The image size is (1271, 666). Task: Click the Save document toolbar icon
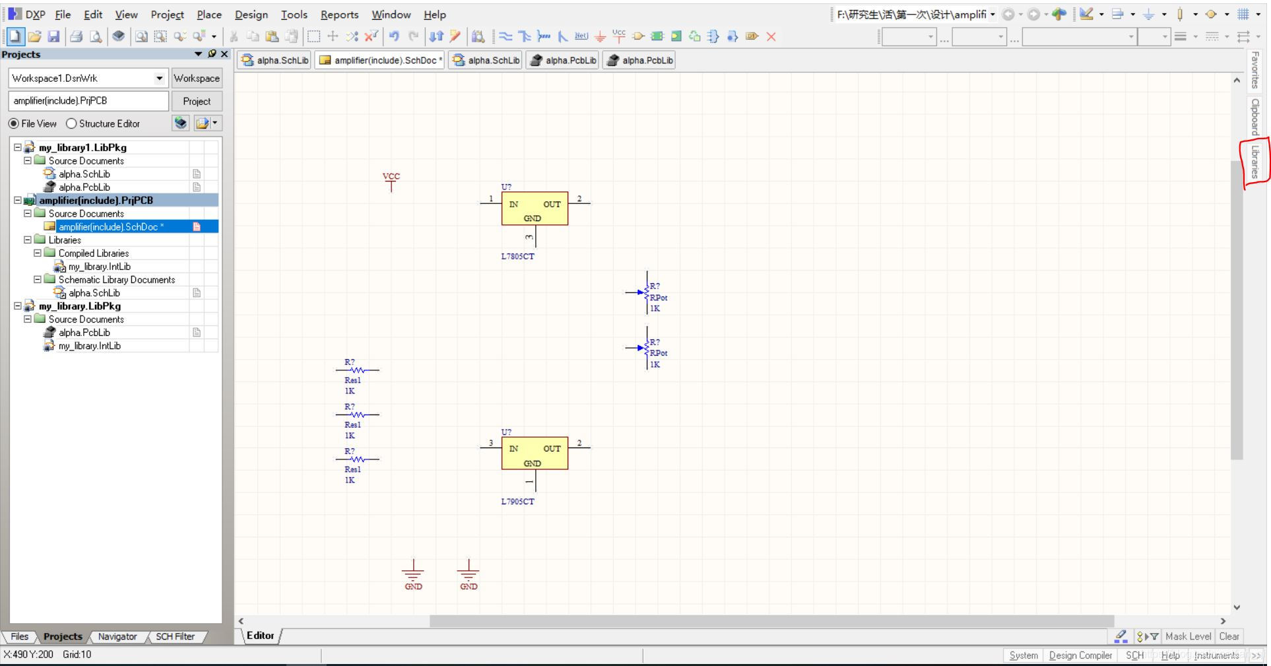(53, 36)
